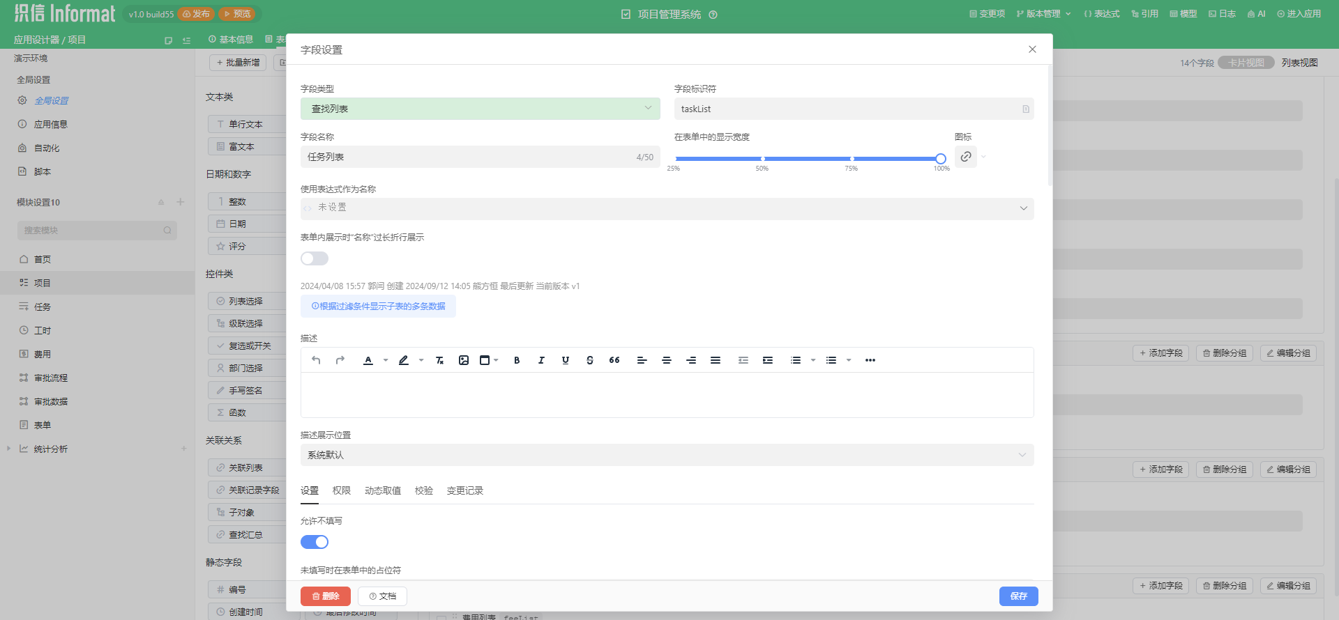This screenshot has height=620, width=1339.
Task: Set display width slider to 100%
Action: click(941, 159)
